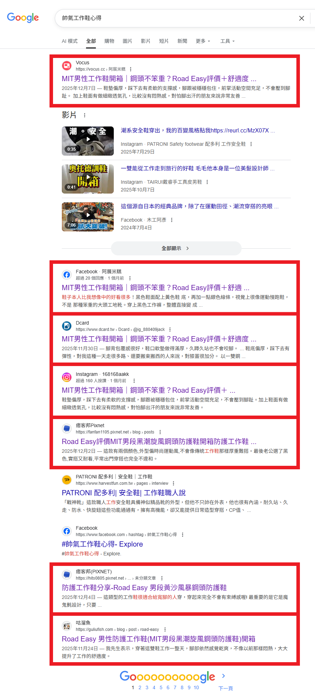Click the Instagram favicon of 168168aakk result
This screenshot has width=315, height=698.
pyautogui.click(x=67, y=377)
